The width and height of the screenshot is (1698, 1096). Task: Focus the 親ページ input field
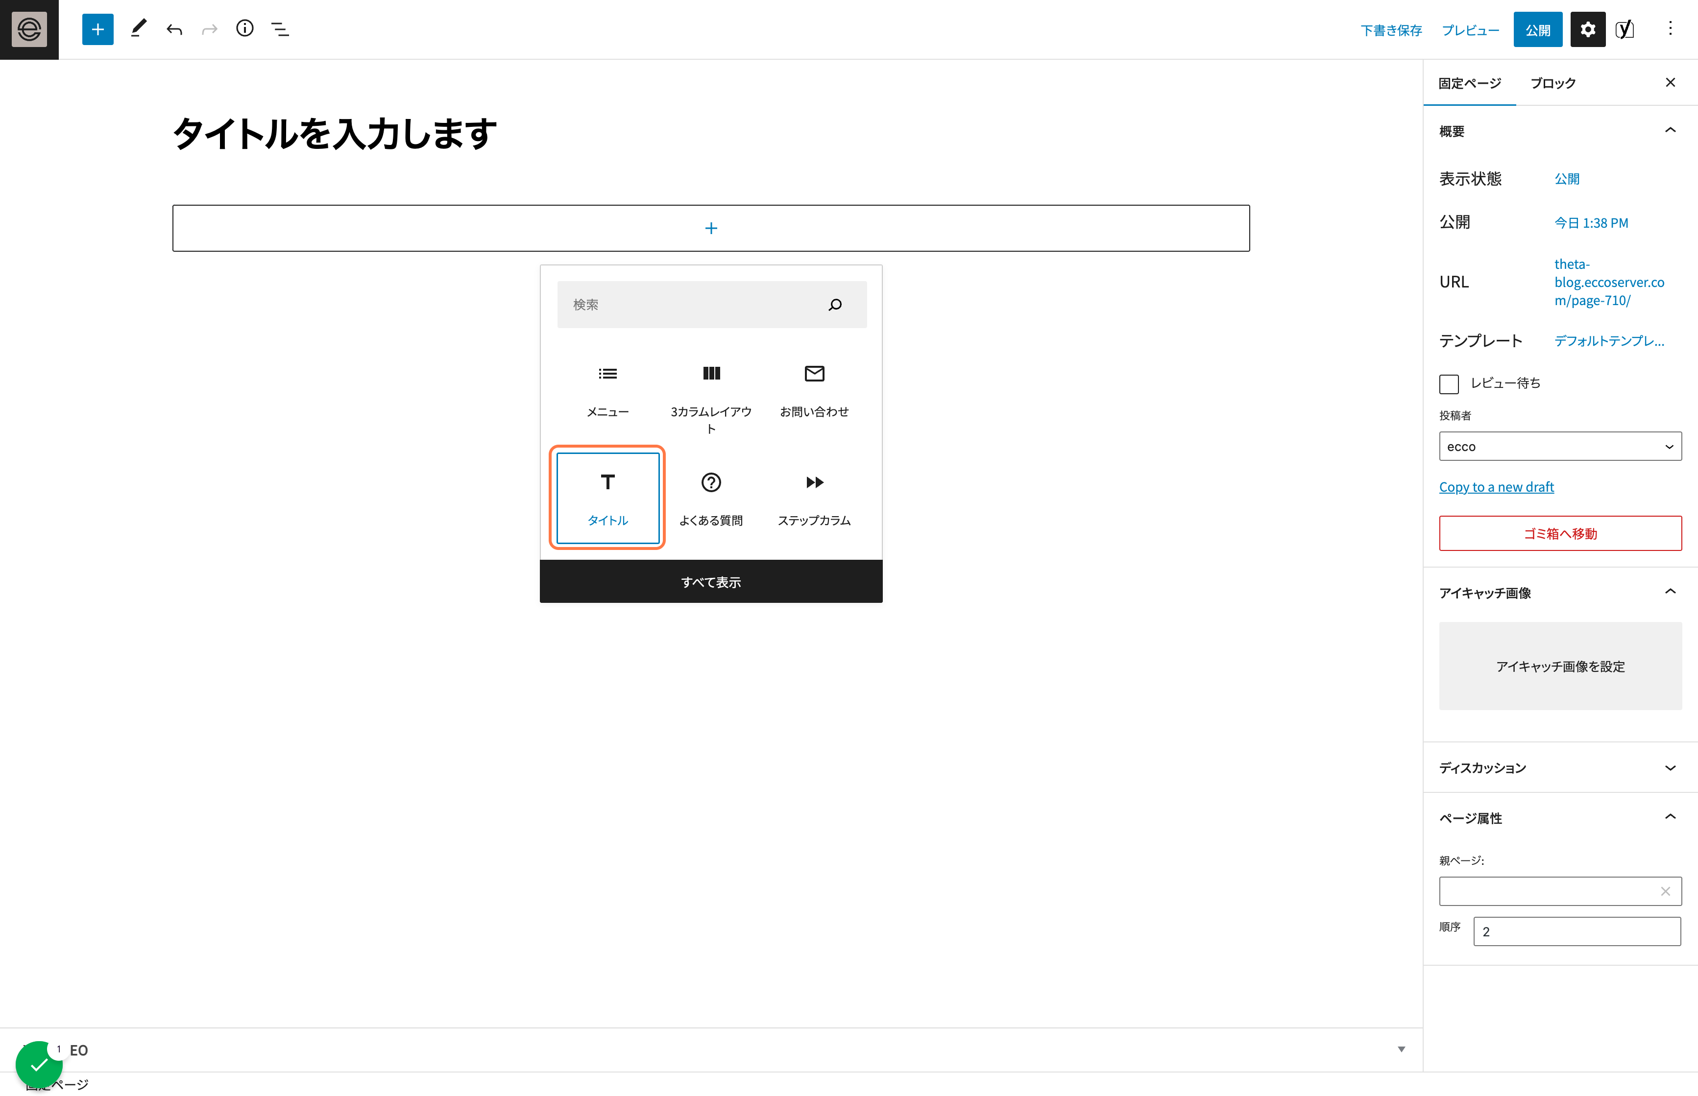(1560, 891)
